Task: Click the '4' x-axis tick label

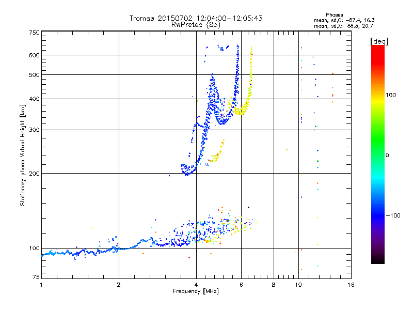Action: tap(196, 285)
